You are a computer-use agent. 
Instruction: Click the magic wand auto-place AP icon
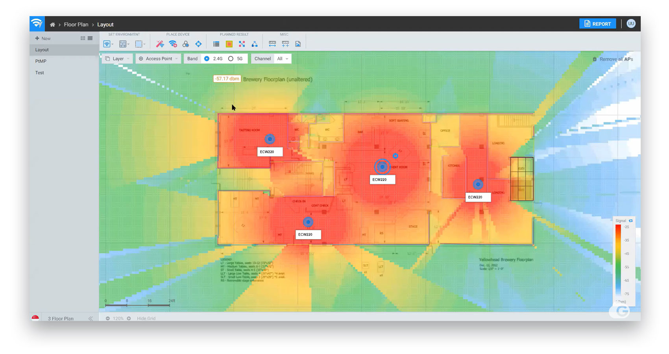tap(160, 44)
